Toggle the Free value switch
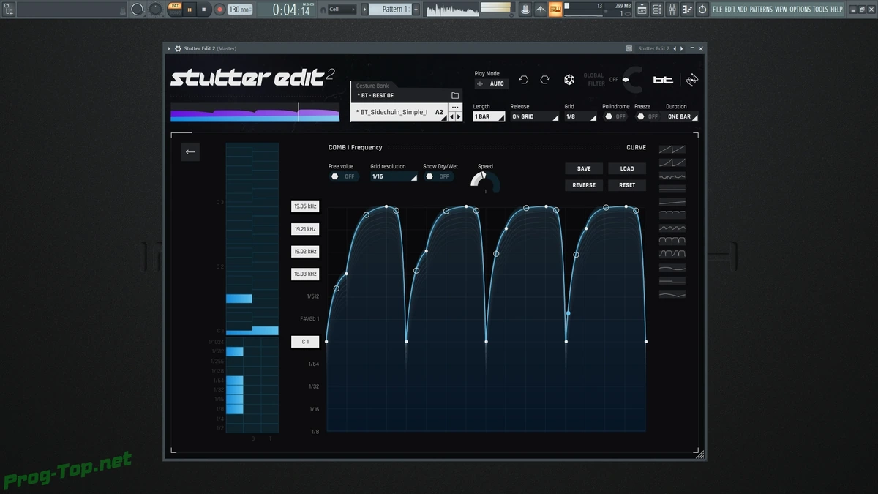The height and width of the screenshot is (494, 878). coord(344,176)
